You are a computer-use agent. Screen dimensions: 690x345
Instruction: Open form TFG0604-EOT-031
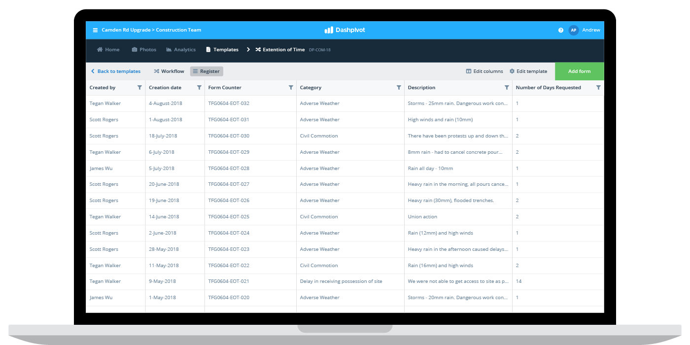click(x=229, y=120)
